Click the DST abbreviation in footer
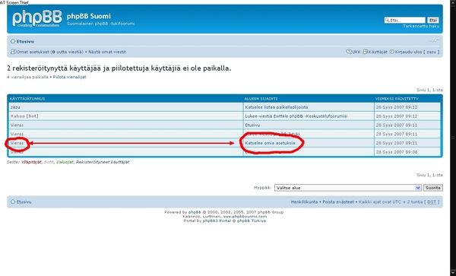 pos(432,201)
